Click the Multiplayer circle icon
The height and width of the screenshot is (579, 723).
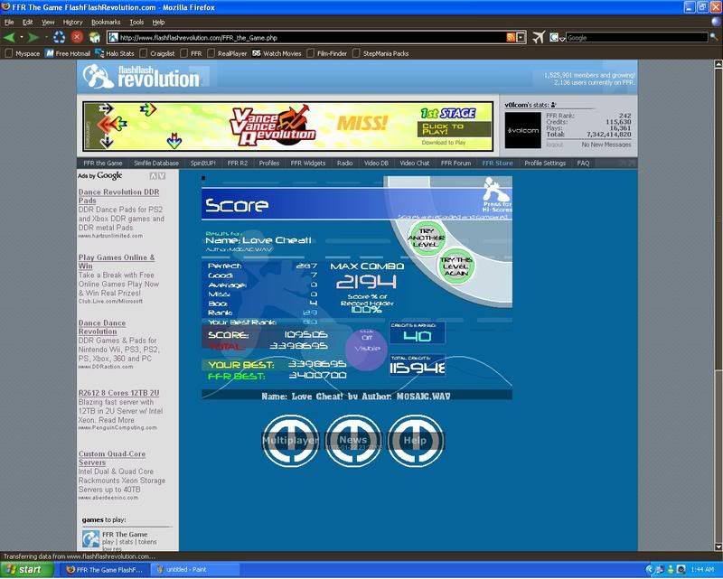point(290,440)
